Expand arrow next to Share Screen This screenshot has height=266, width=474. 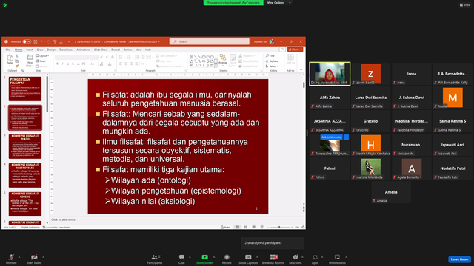pos(214,257)
